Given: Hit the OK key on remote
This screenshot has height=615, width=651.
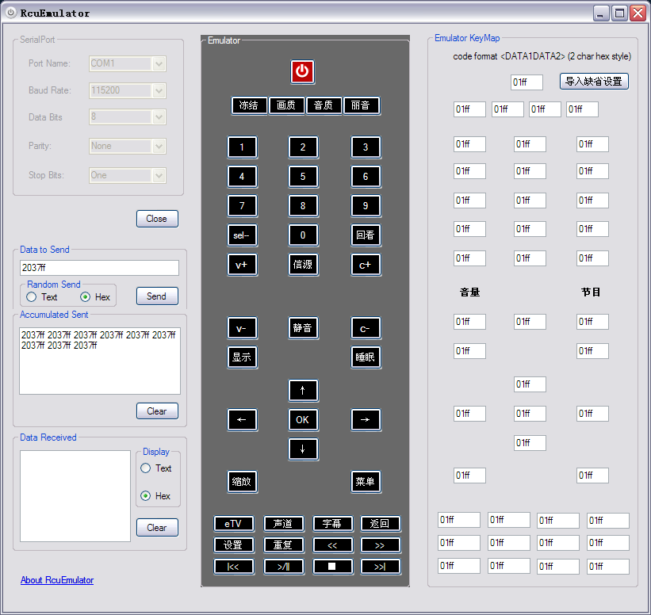Looking at the screenshot, I should [303, 419].
